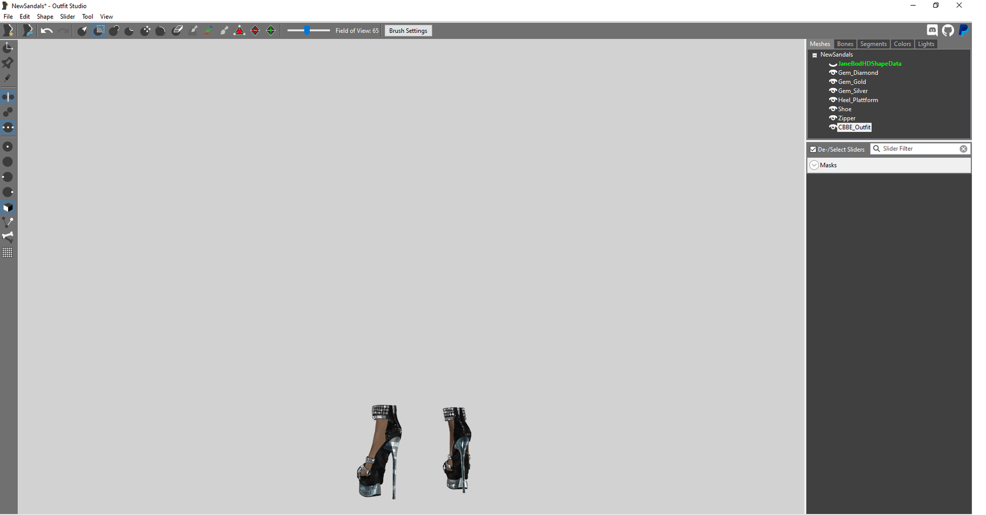Screen dimensions: 986x515
Task: Hide the Gem_Diamond mesh via eye icon
Action: [x=833, y=73]
